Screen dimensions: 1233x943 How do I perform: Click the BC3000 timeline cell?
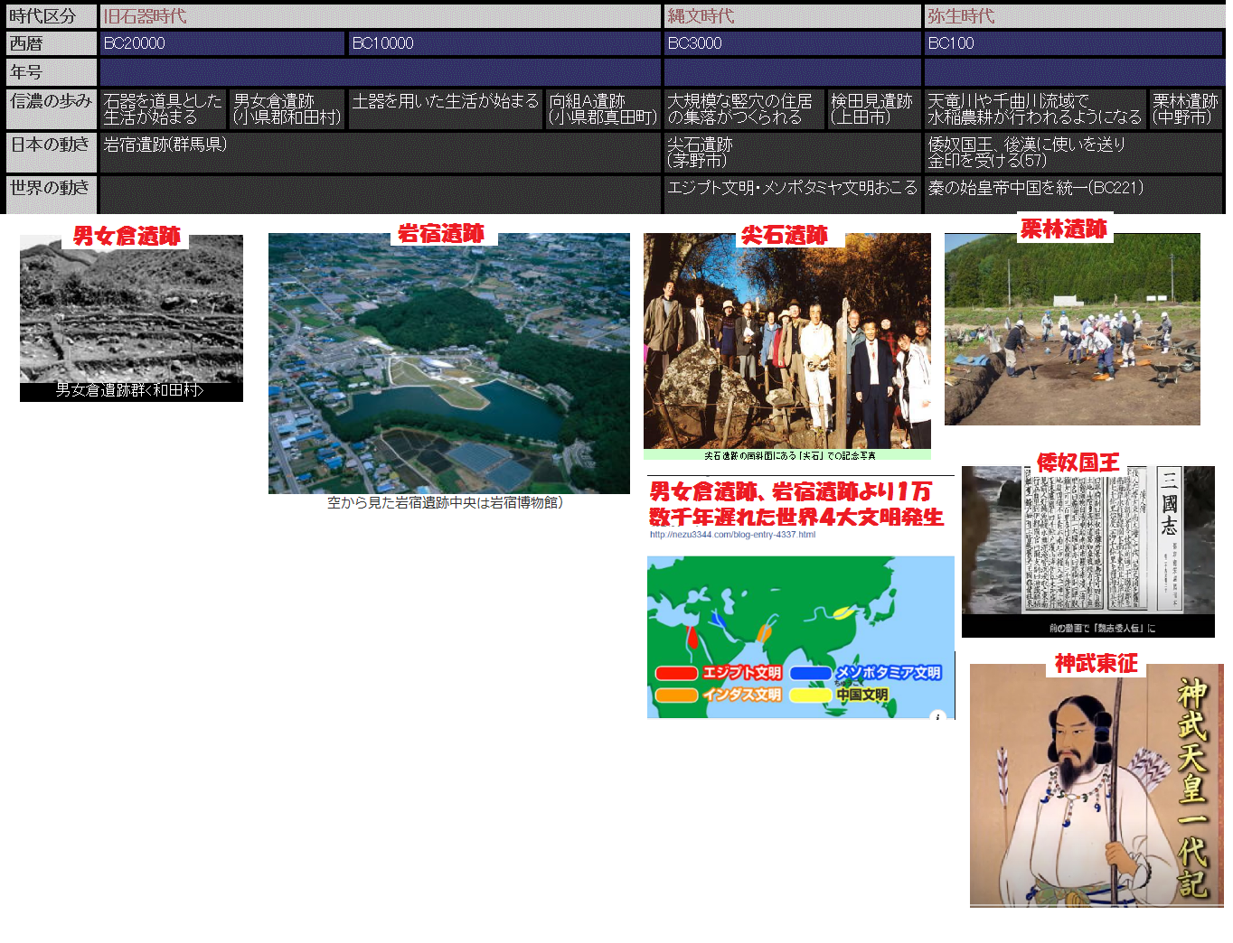click(x=792, y=43)
